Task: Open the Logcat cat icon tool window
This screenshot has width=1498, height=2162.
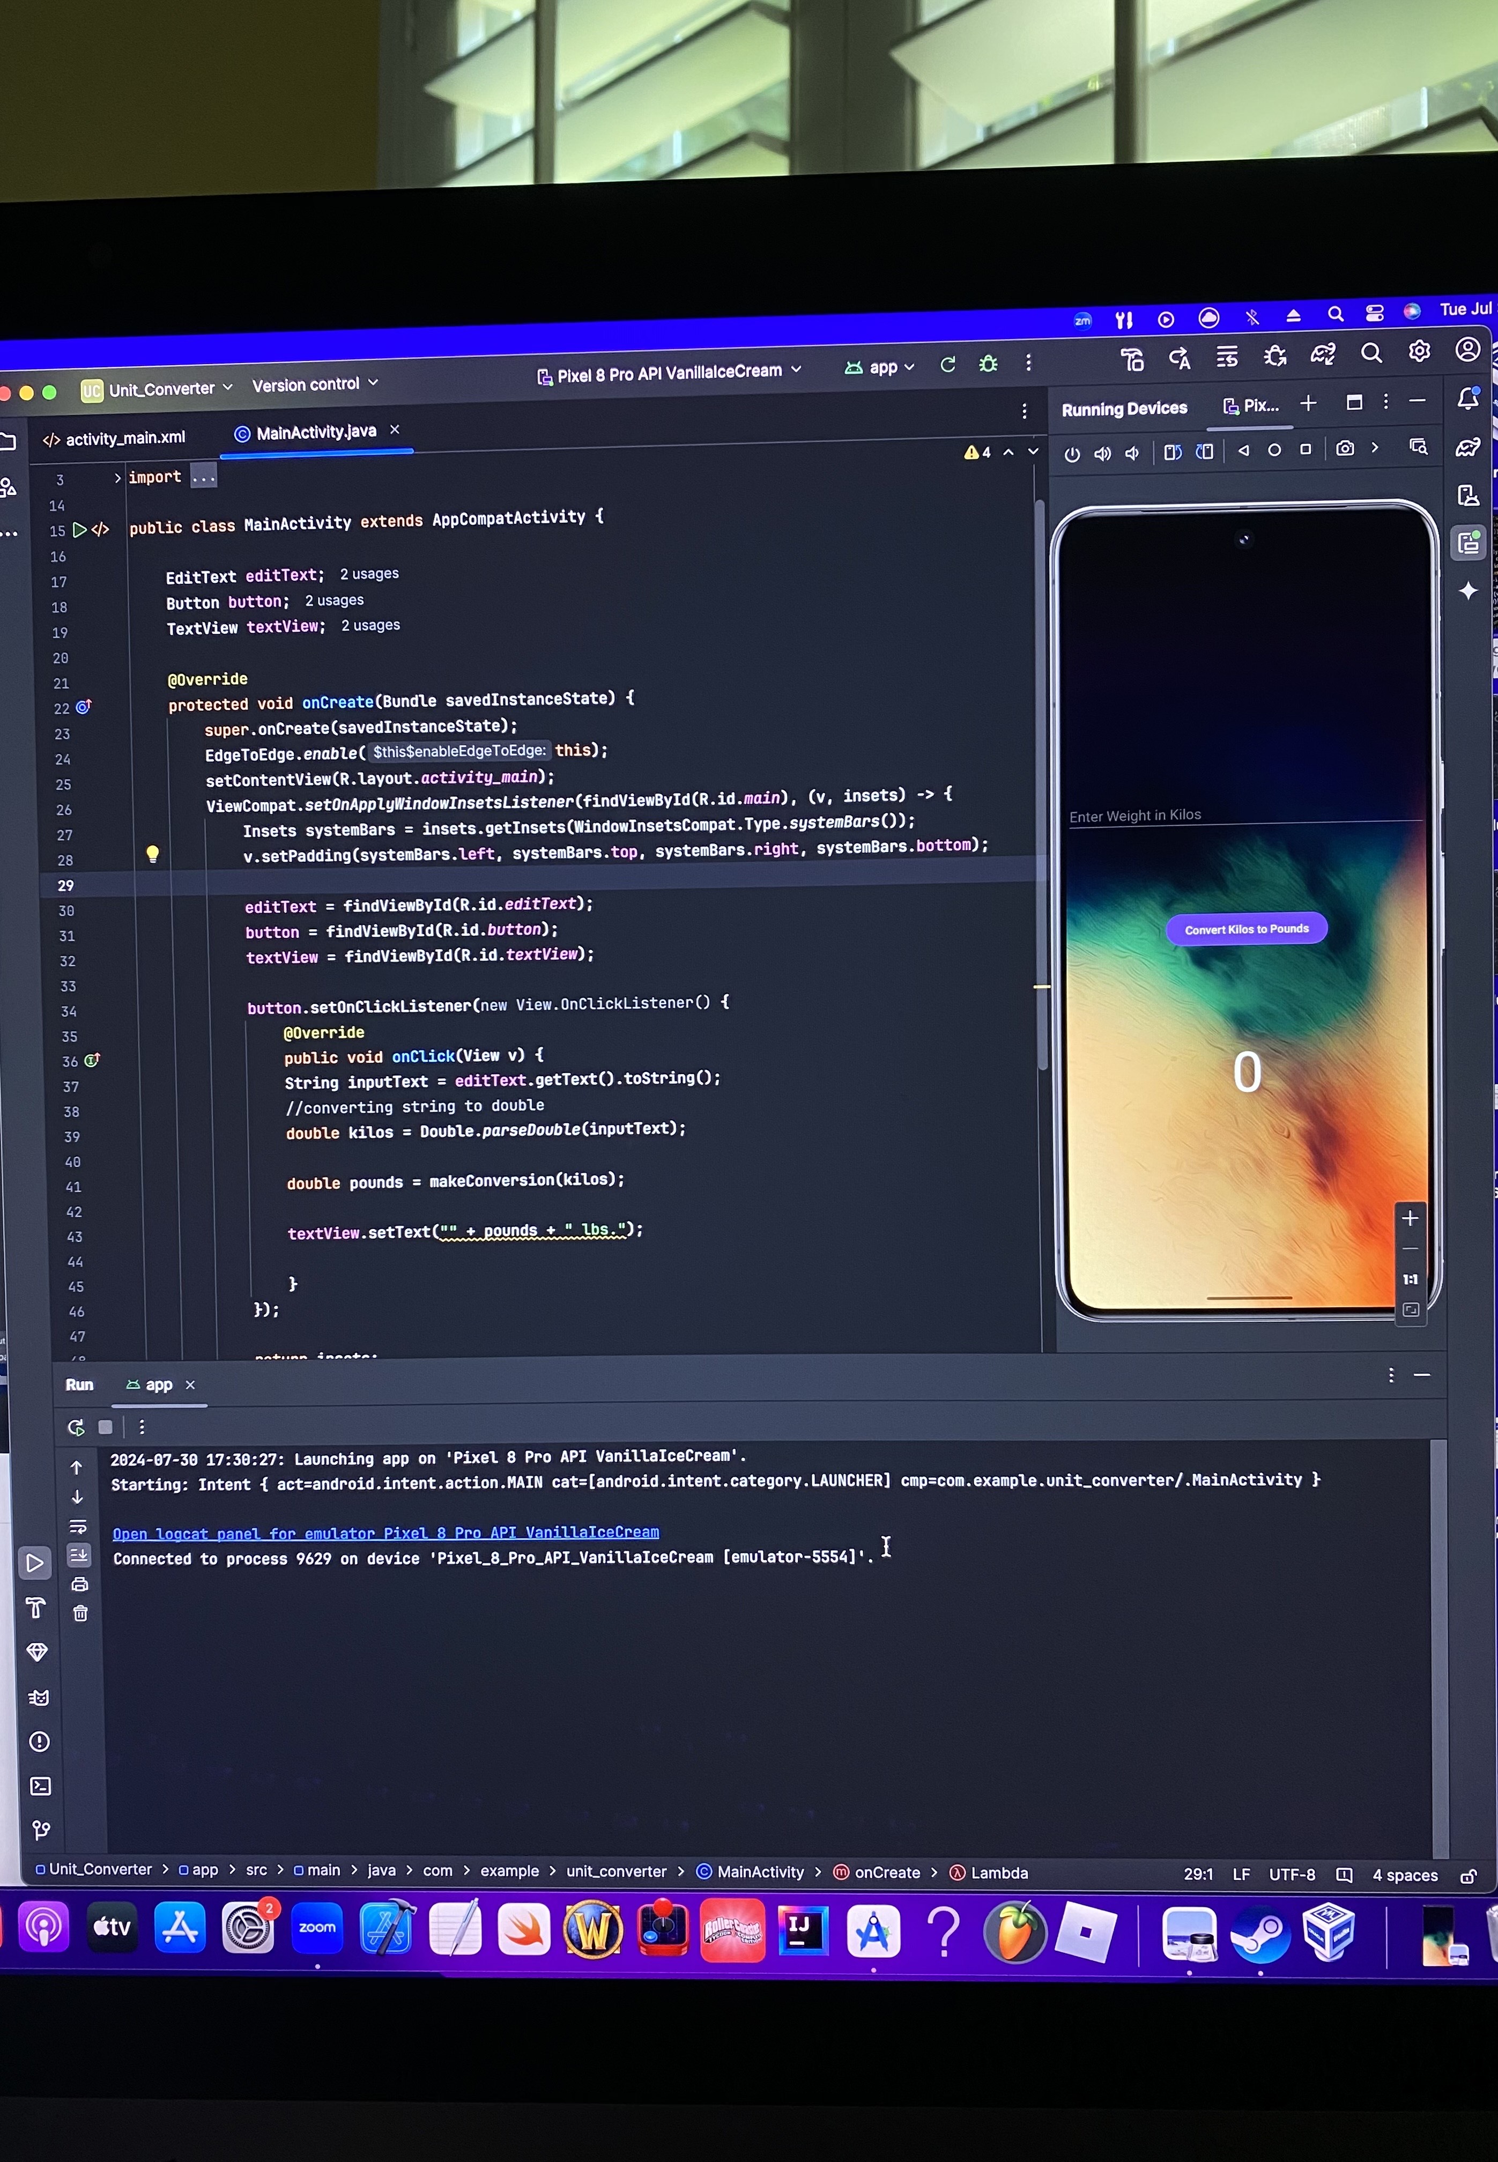Action: tap(39, 1697)
